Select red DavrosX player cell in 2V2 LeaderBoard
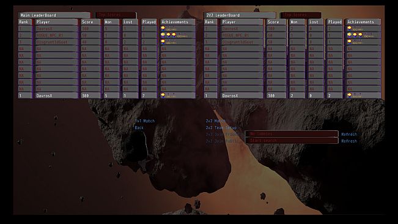This screenshot has height=224, width=398. pos(242,28)
